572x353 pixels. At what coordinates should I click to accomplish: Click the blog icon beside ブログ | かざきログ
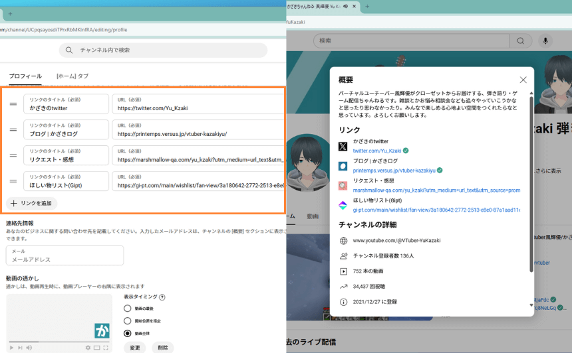(x=343, y=167)
